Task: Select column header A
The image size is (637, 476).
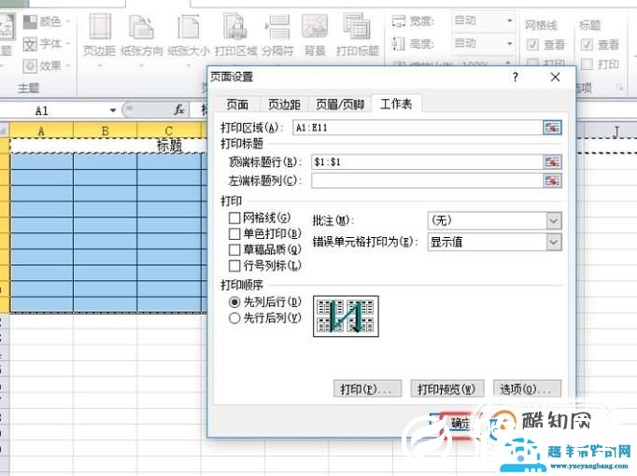Action: tap(41, 131)
